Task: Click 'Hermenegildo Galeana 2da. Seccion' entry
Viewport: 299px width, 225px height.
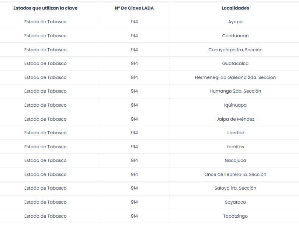Action: tap(235, 77)
